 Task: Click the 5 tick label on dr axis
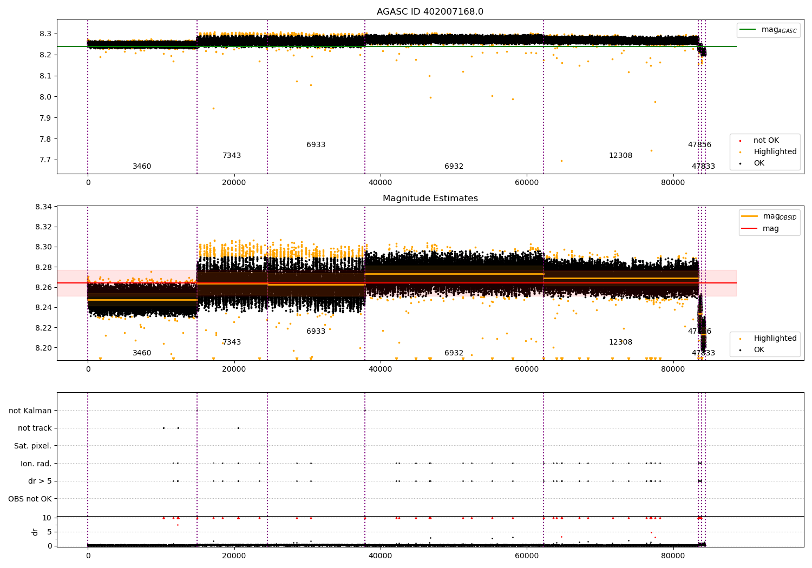(49, 532)
